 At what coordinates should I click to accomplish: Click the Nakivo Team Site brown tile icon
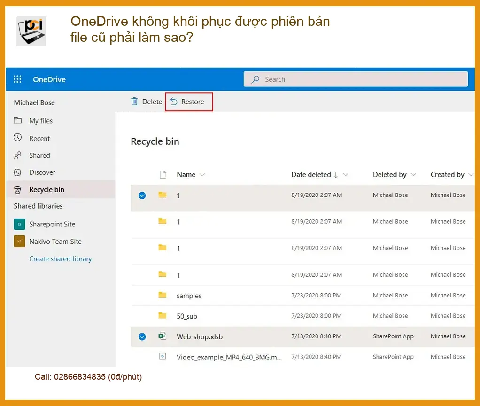[x=19, y=241]
